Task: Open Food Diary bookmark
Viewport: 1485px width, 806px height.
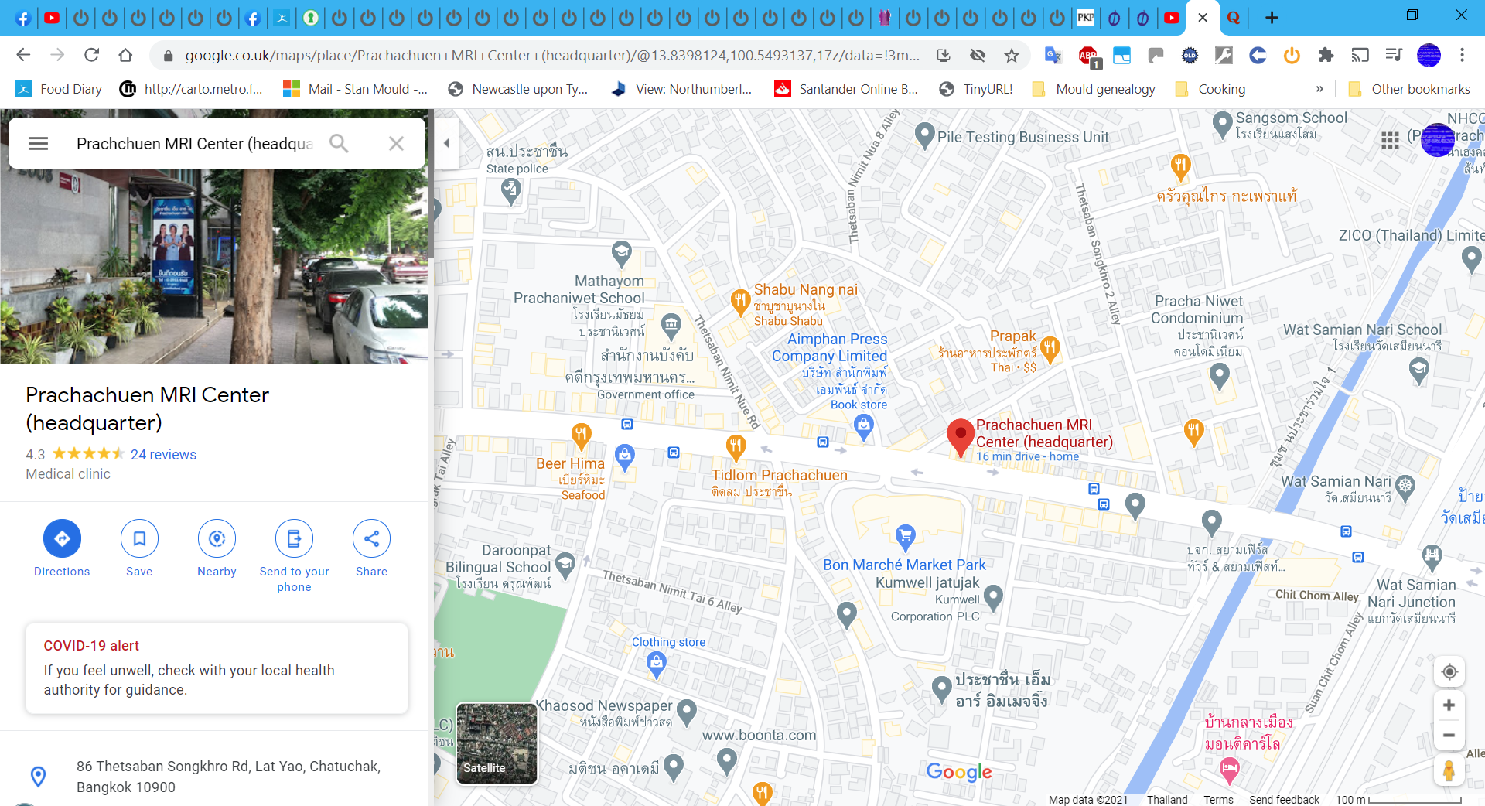Action: 59,89
